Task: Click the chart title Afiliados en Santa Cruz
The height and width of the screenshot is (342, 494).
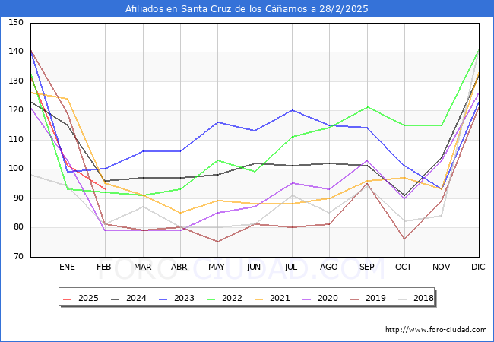Action: coord(247,8)
